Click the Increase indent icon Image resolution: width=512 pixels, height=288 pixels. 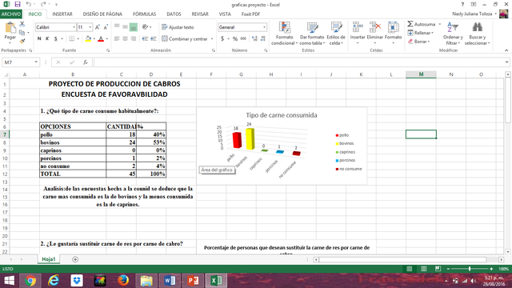(153, 39)
